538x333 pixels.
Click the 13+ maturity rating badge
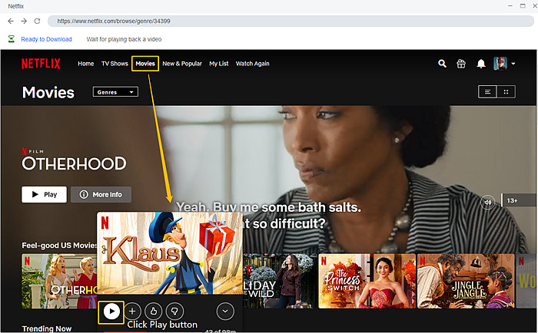pyautogui.click(x=519, y=200)
